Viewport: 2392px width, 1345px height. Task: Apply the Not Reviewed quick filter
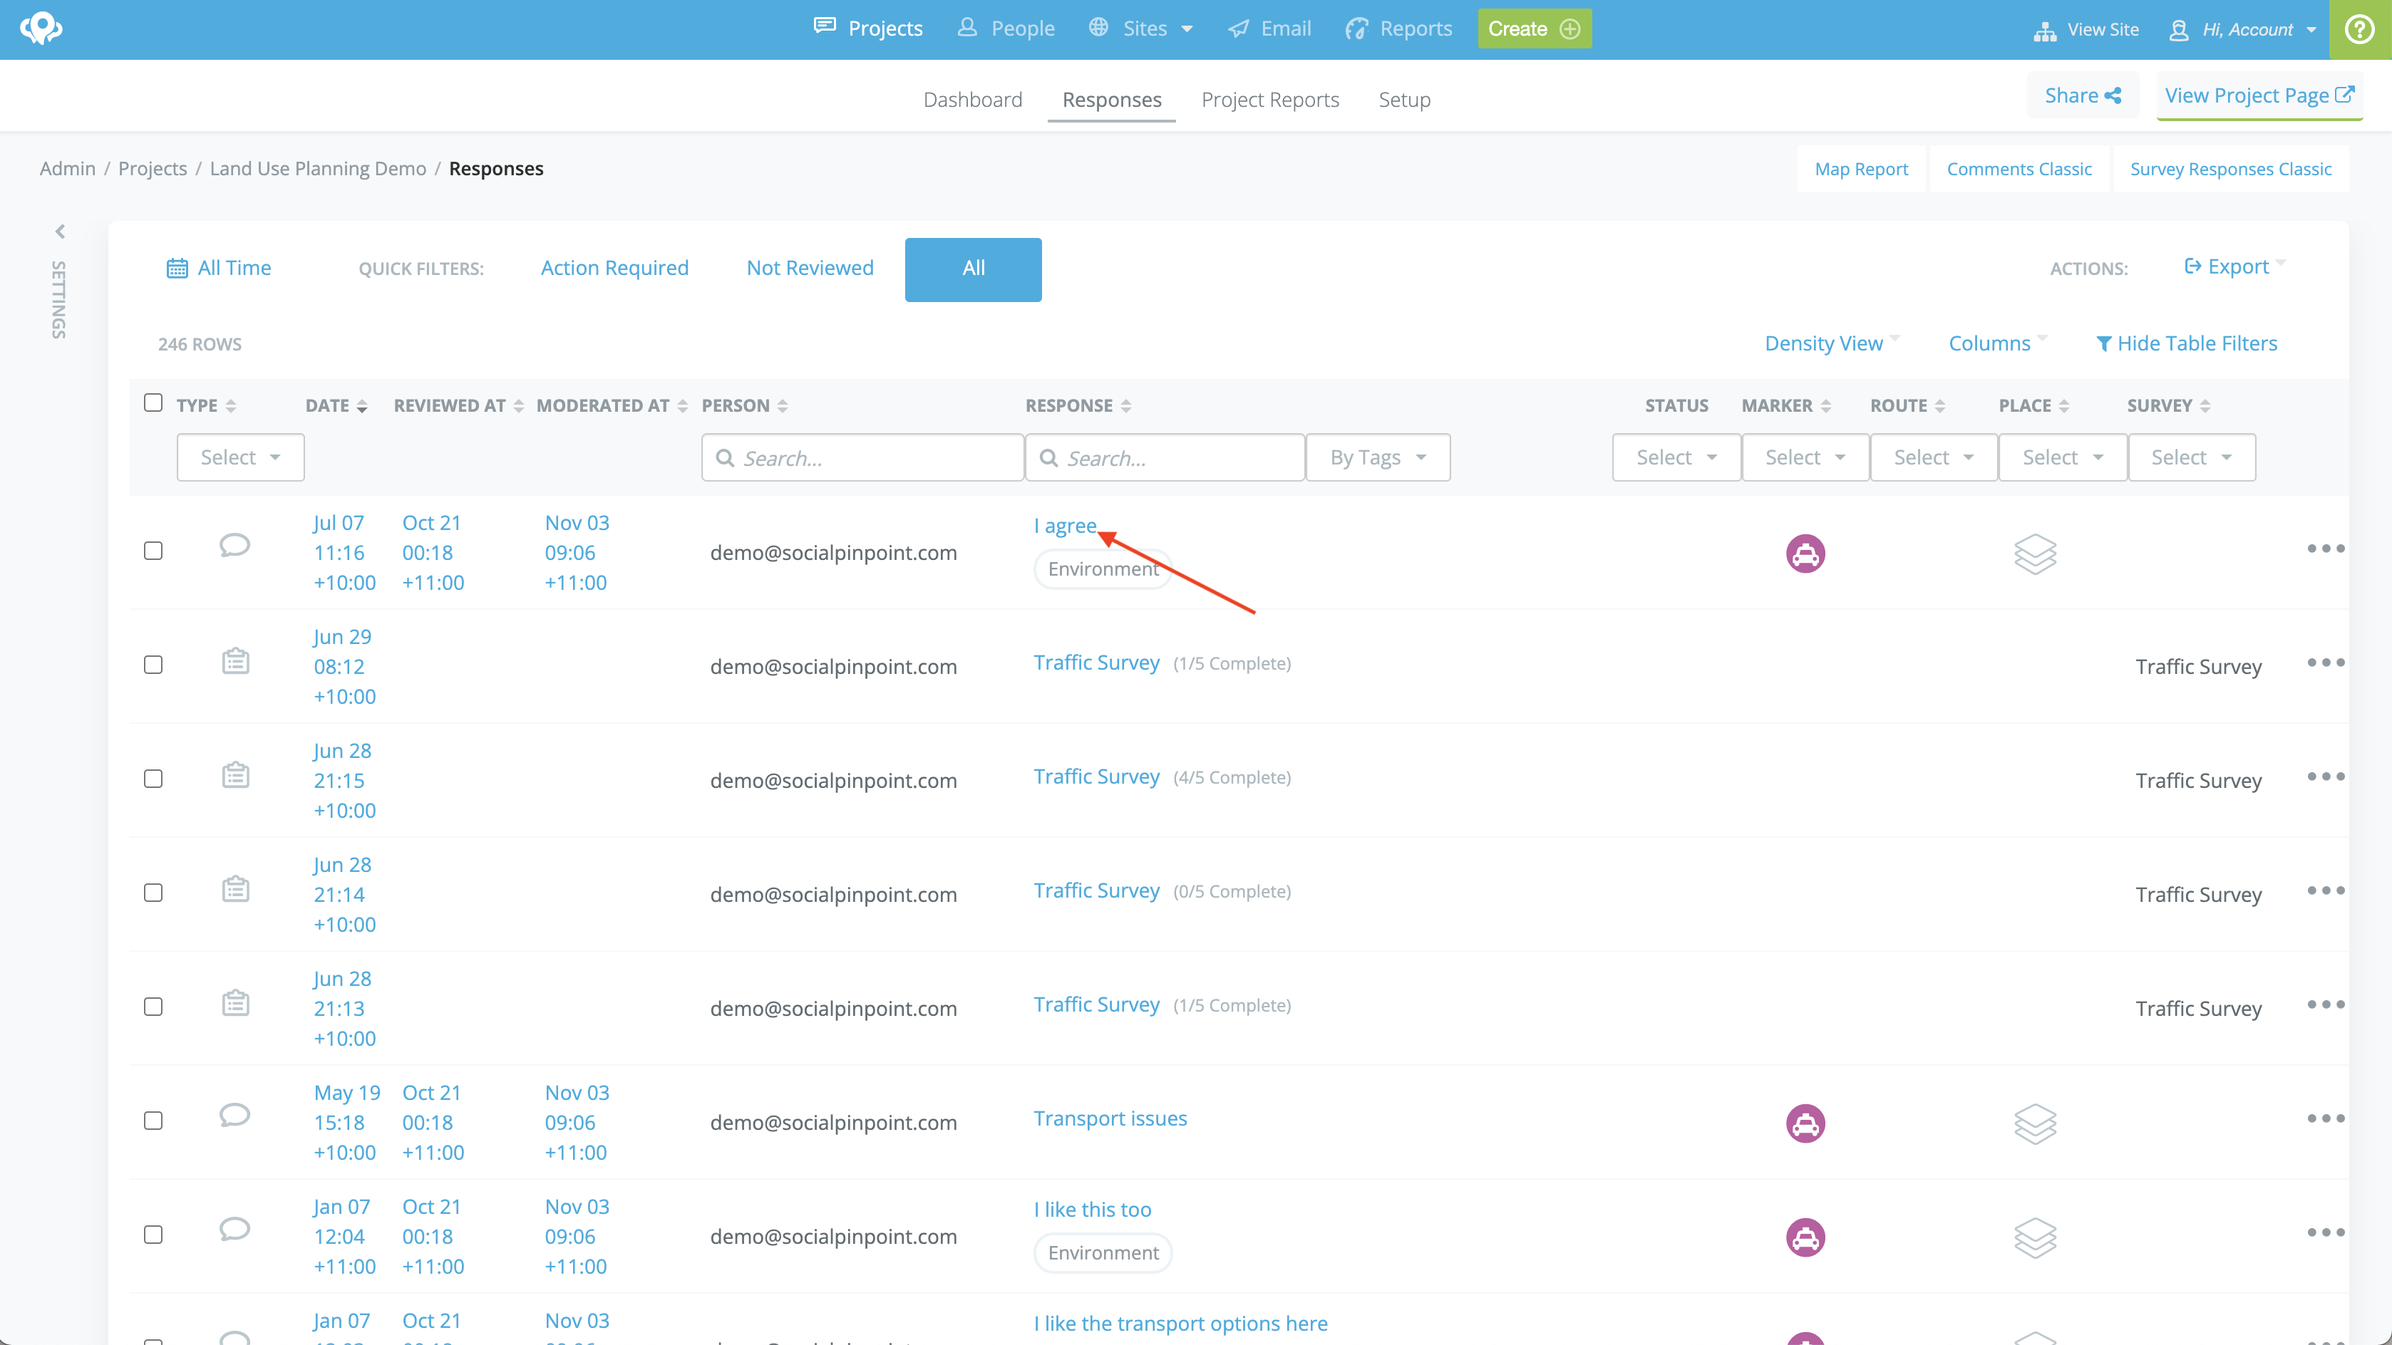[810, 269]
